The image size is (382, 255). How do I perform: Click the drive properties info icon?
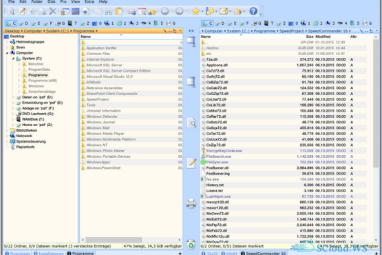tap(131, 11)
